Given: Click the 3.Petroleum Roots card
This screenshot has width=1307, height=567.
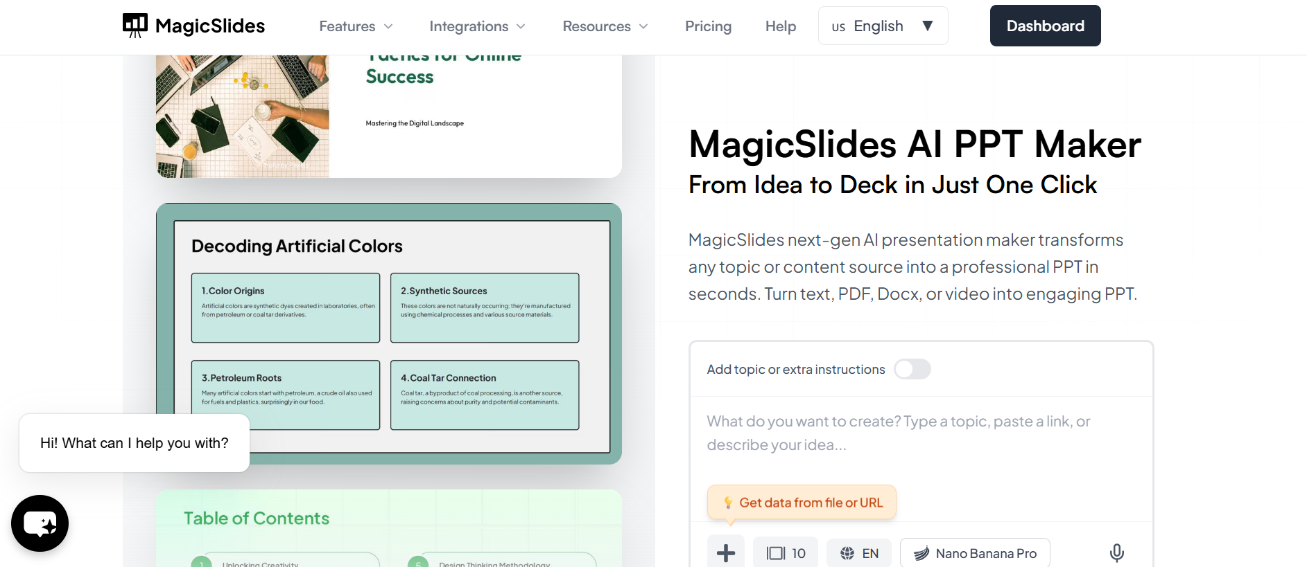Looking at the screenshot, I should [286, 395].
